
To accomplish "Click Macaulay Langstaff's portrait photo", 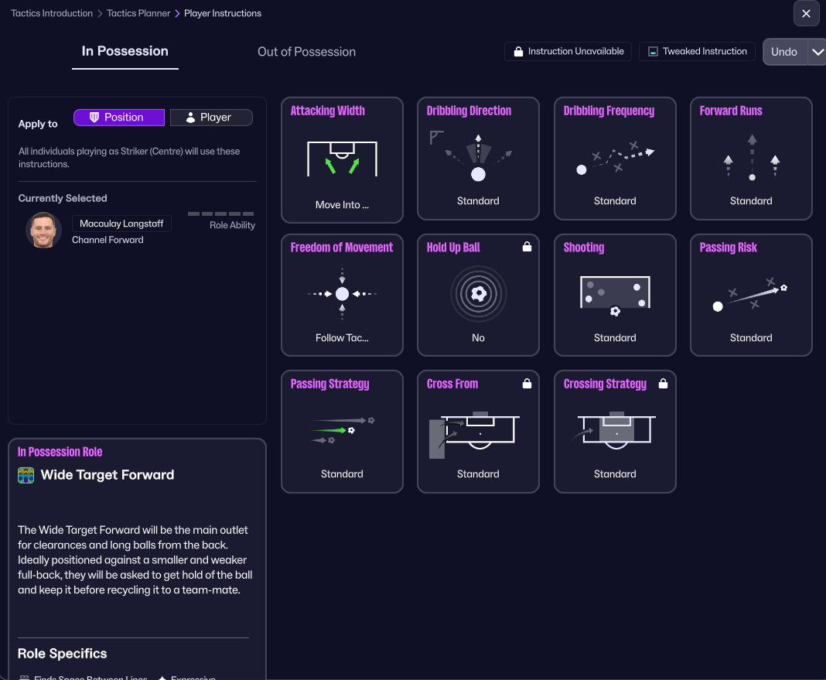I will 43,230.
